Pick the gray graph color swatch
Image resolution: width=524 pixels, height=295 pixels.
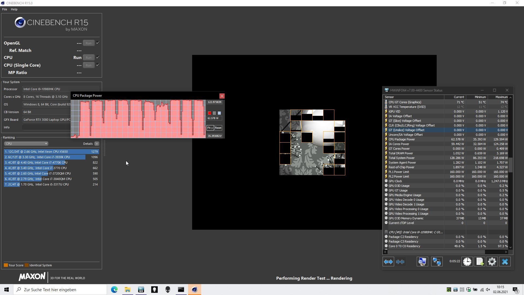point(214,113)
